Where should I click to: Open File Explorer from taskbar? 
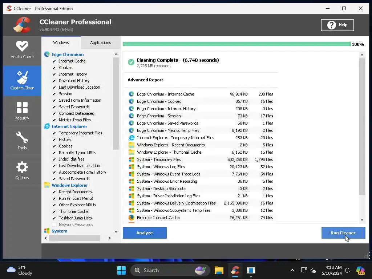(219, 270)
